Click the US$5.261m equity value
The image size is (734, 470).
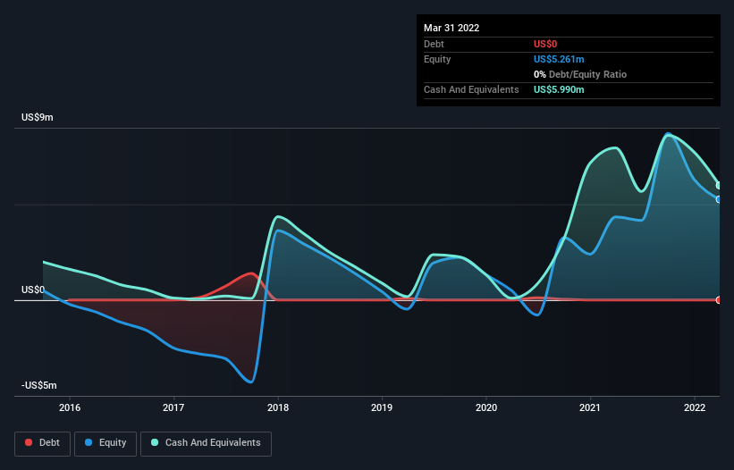tap(559, 59)
